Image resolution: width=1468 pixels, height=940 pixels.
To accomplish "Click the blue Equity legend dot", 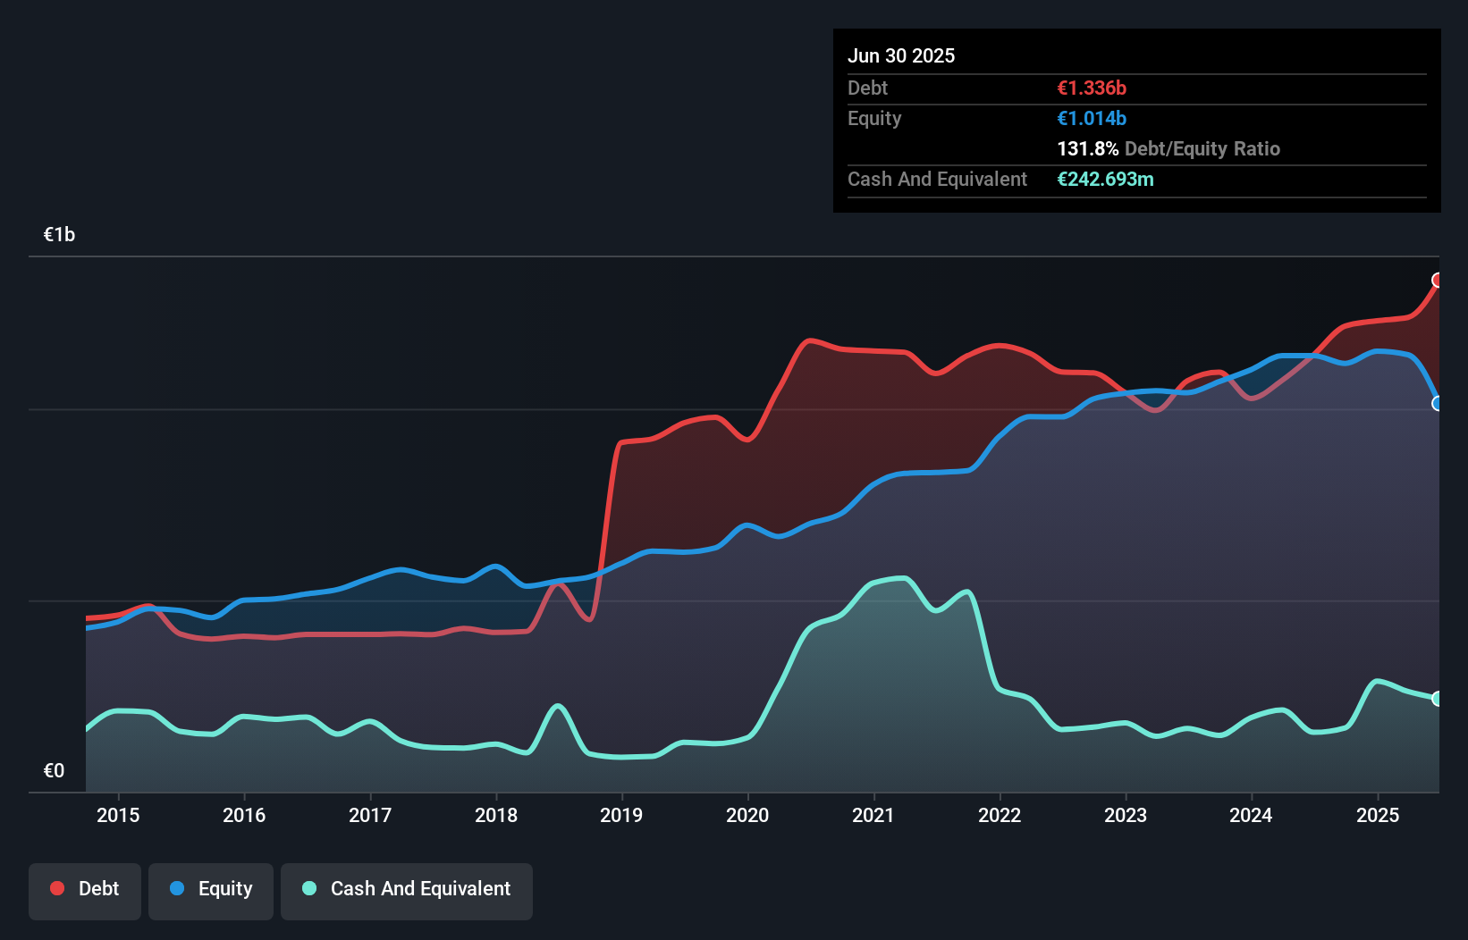I will pyautogui.click(x=177, y=888).
